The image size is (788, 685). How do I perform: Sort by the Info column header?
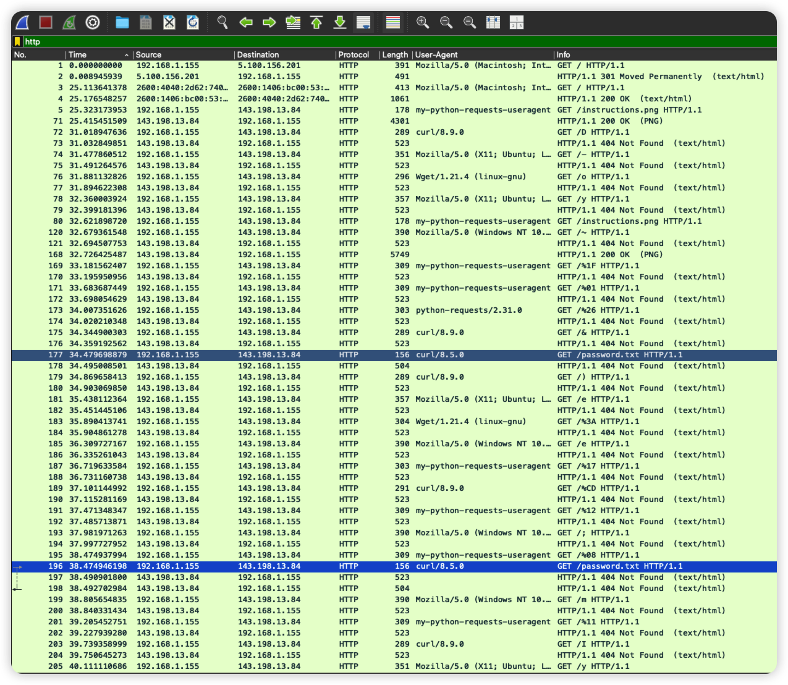tap(665, 55)
